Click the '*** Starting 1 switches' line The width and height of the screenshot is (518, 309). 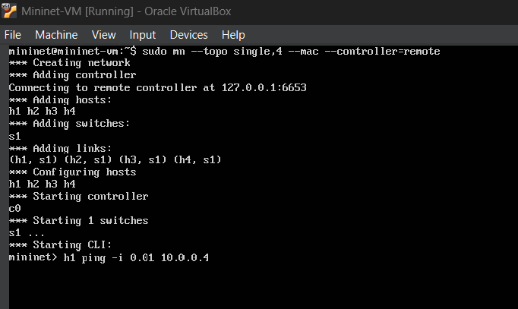pos(78,220)
